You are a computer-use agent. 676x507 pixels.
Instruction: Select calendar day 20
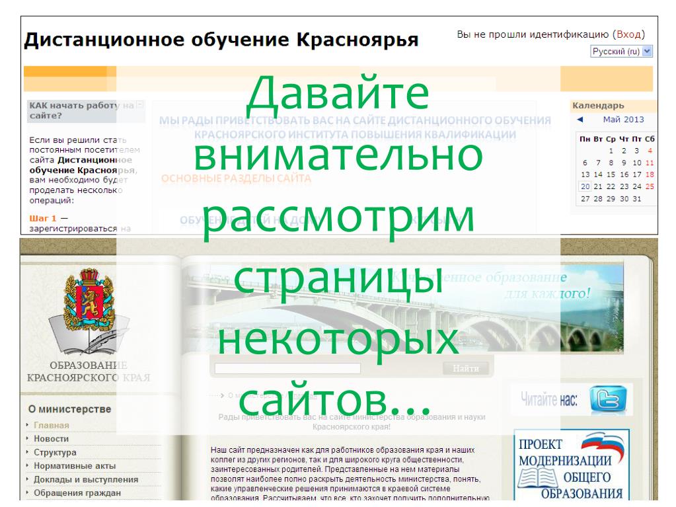coord(585,186)
